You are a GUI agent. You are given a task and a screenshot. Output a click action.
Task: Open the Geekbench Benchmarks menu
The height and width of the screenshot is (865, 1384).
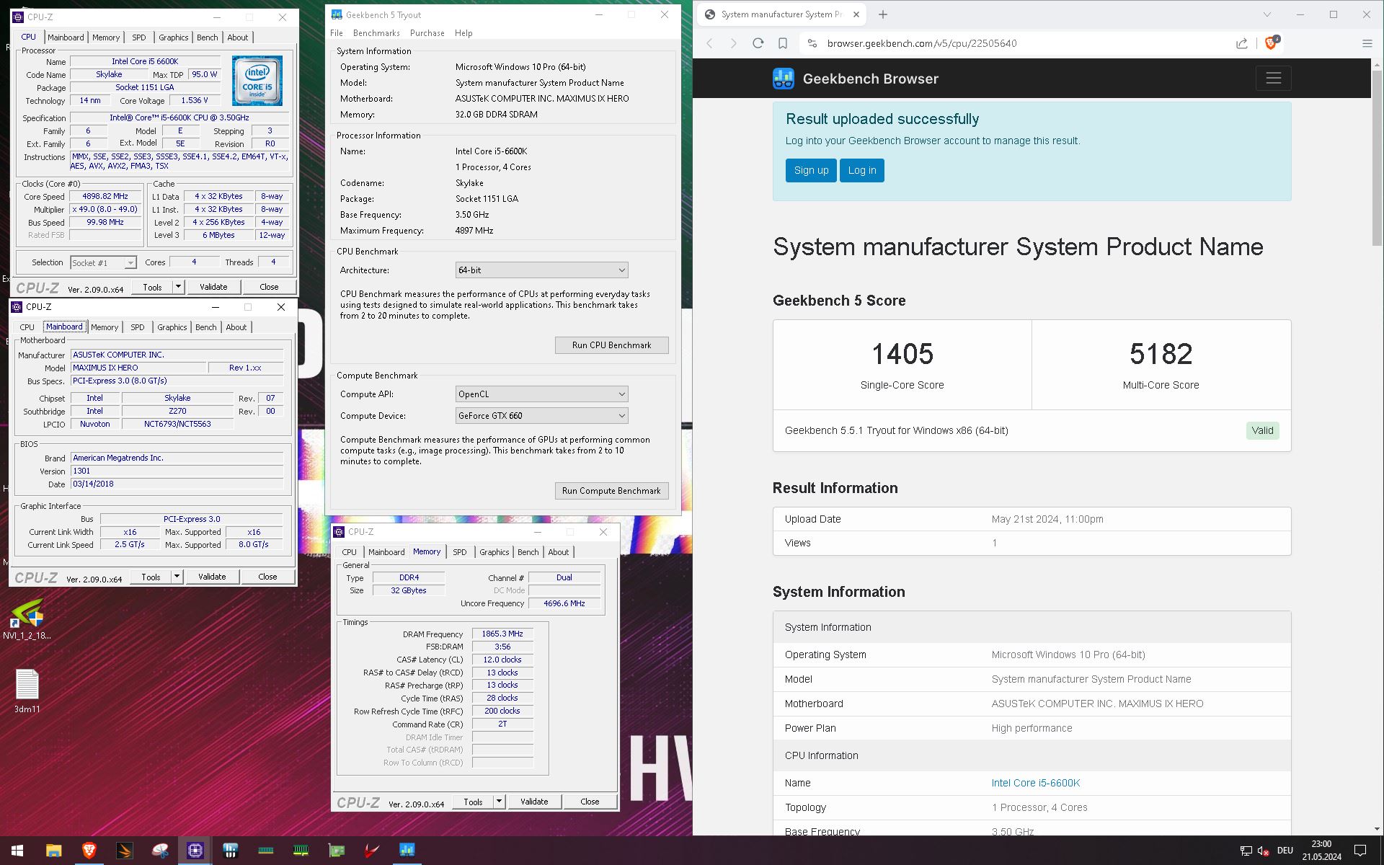click(x=376, y=33)
